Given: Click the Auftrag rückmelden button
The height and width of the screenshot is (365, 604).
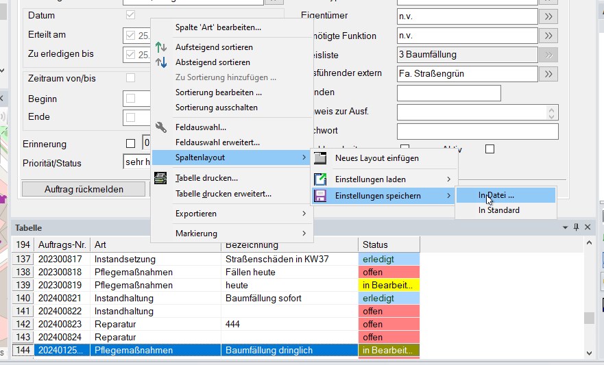Looking at the screenshot, I should [x=84, y=189].
